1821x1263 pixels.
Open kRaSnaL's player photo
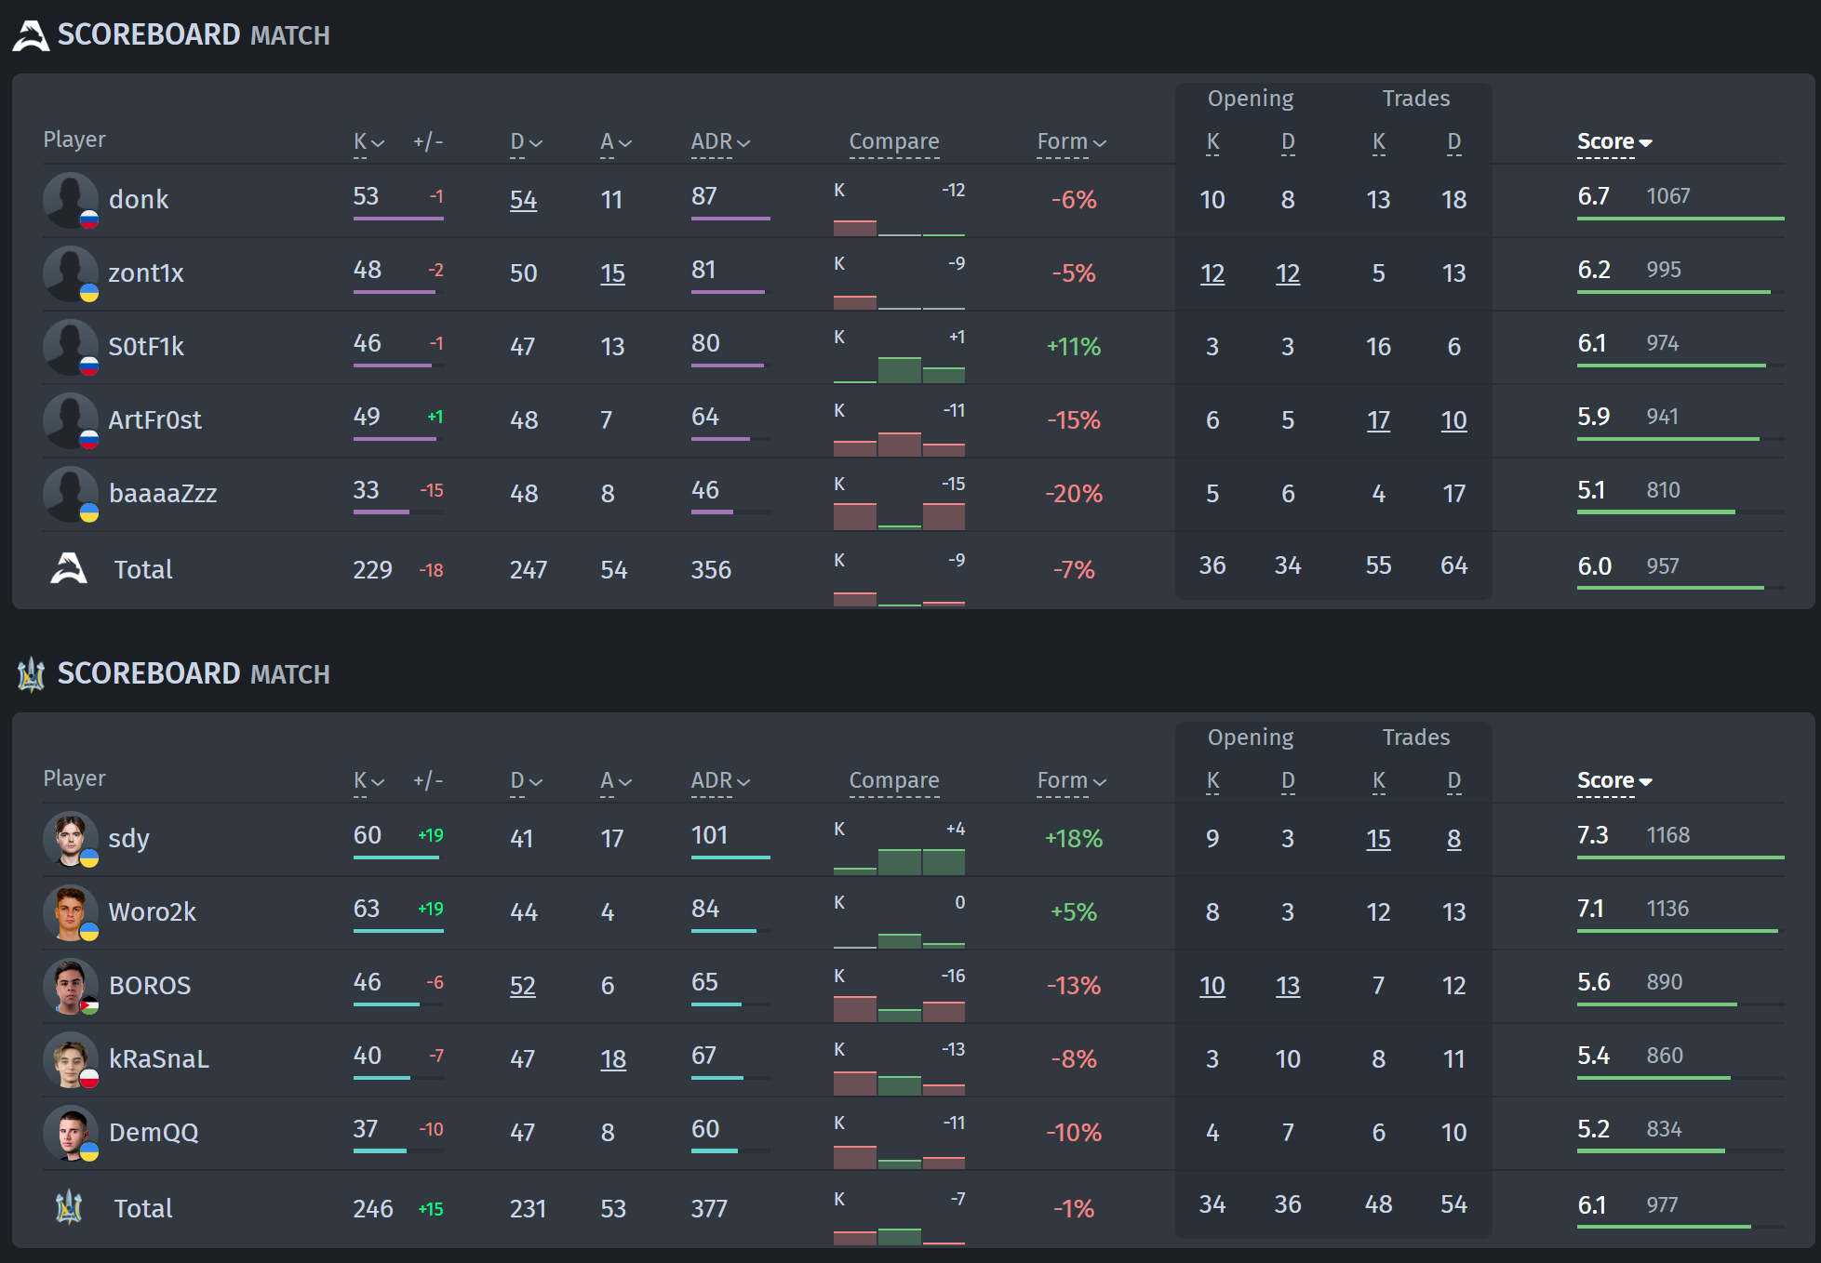(71, 1059)
